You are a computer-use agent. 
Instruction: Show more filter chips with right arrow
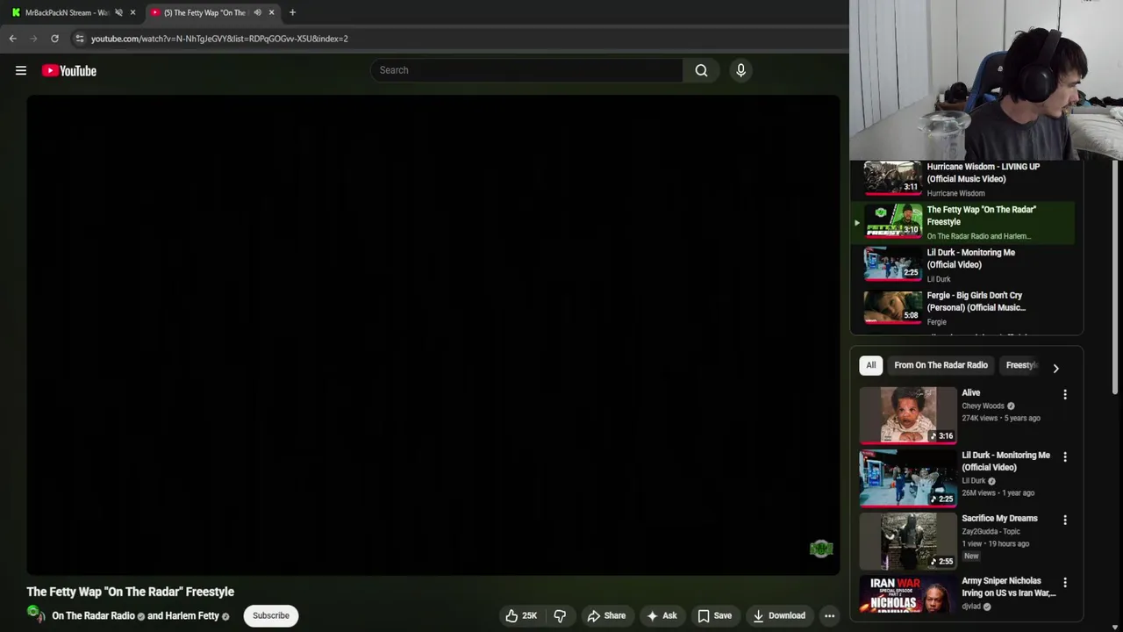pyautogui.click(x=1055, y=369)
